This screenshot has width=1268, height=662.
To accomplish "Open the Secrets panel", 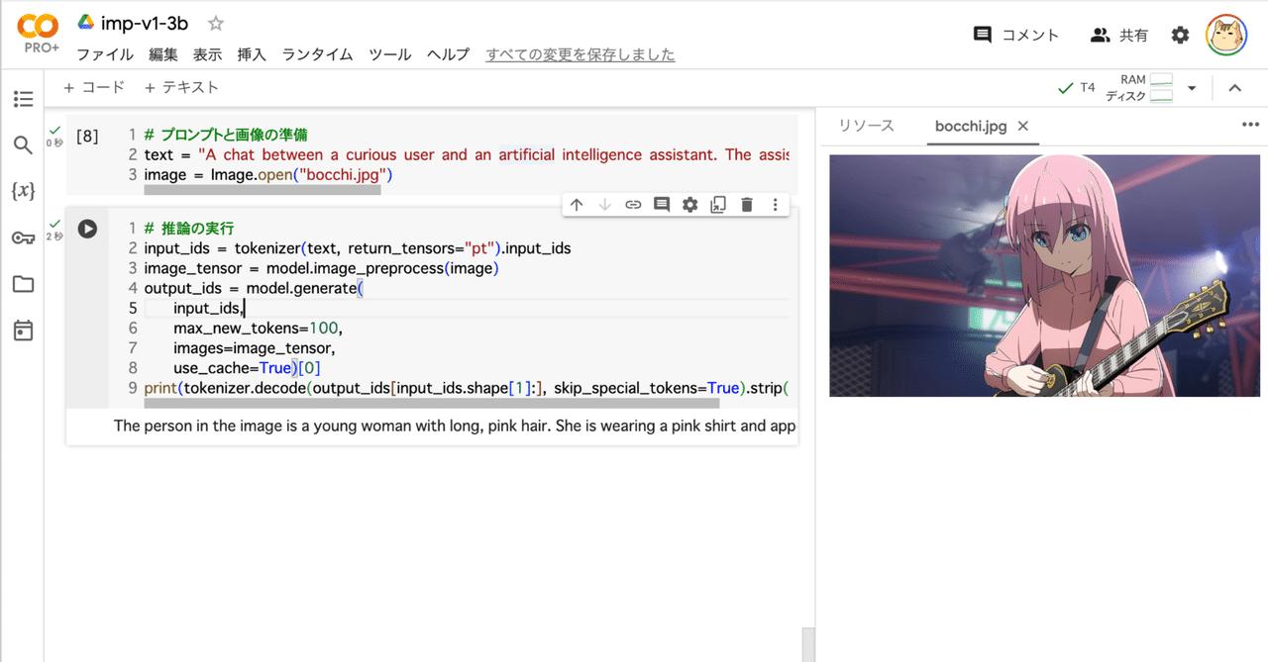I will pyautogui.click(x=24, y=236).
